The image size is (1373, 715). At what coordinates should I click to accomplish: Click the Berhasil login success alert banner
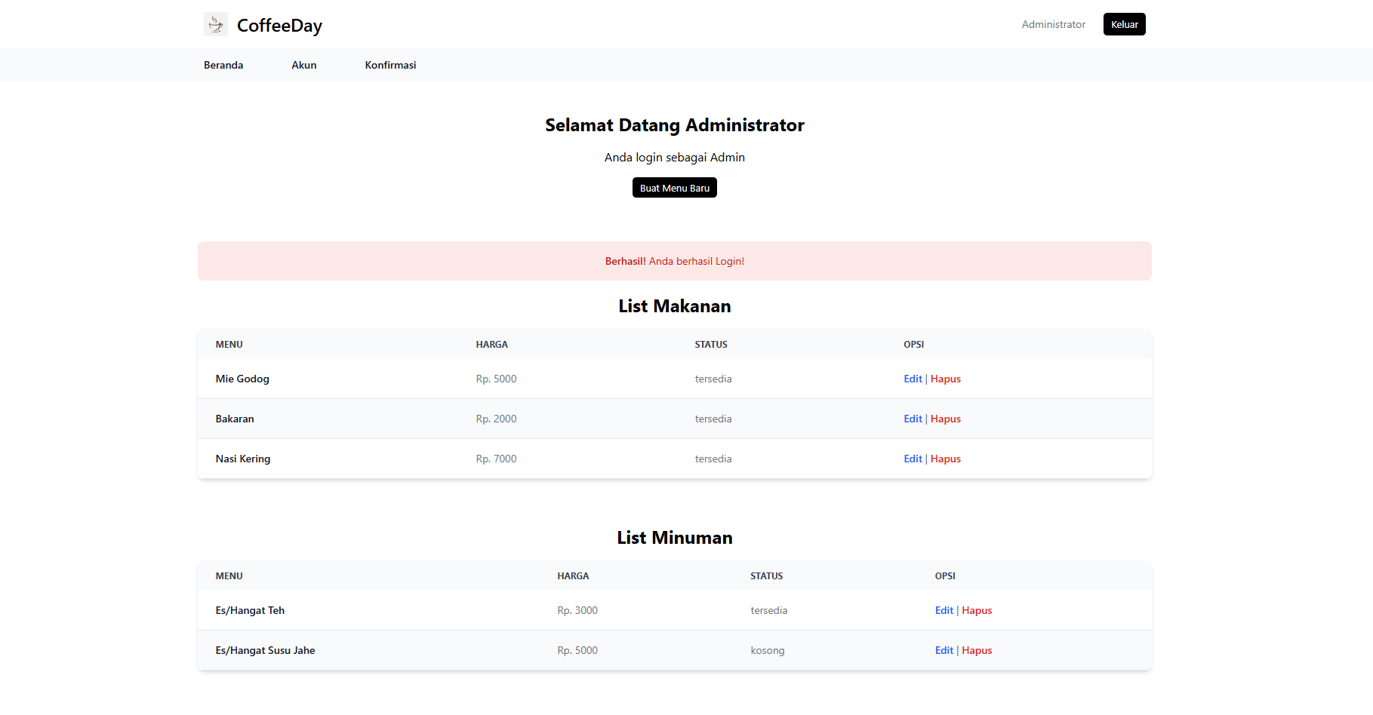point(675,261)
